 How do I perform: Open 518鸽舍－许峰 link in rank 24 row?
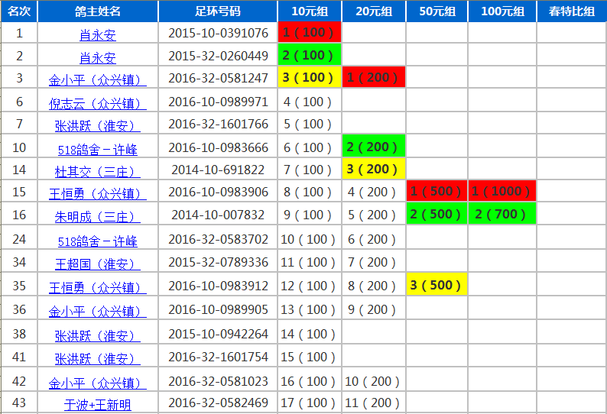97,241
